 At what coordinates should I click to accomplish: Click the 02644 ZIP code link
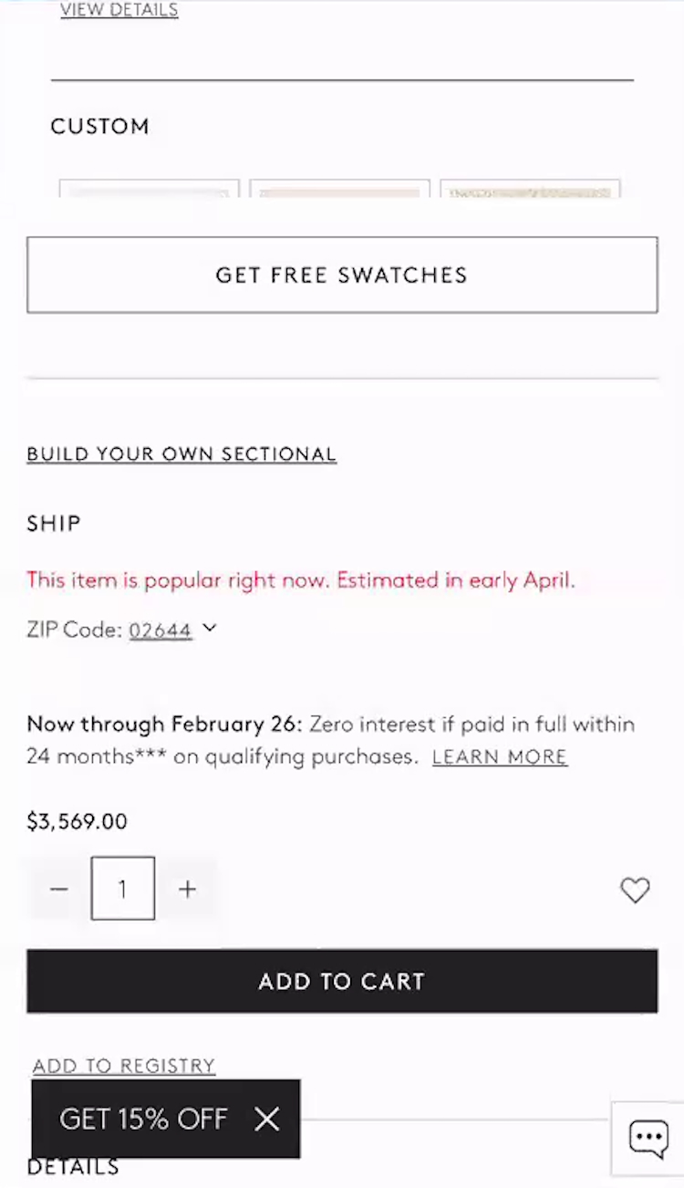[x=161, y=630]
